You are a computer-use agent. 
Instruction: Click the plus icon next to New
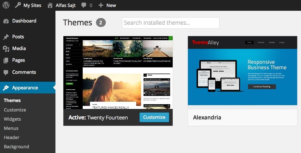point(101,5)
